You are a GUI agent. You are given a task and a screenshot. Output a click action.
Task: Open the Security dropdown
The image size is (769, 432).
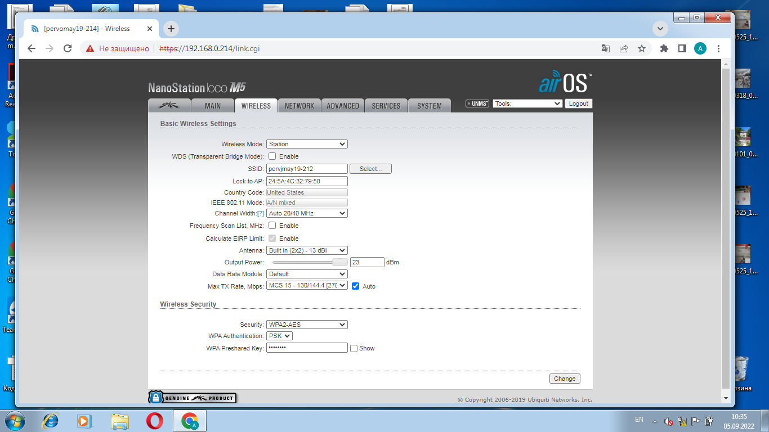(x=307, y=325)
